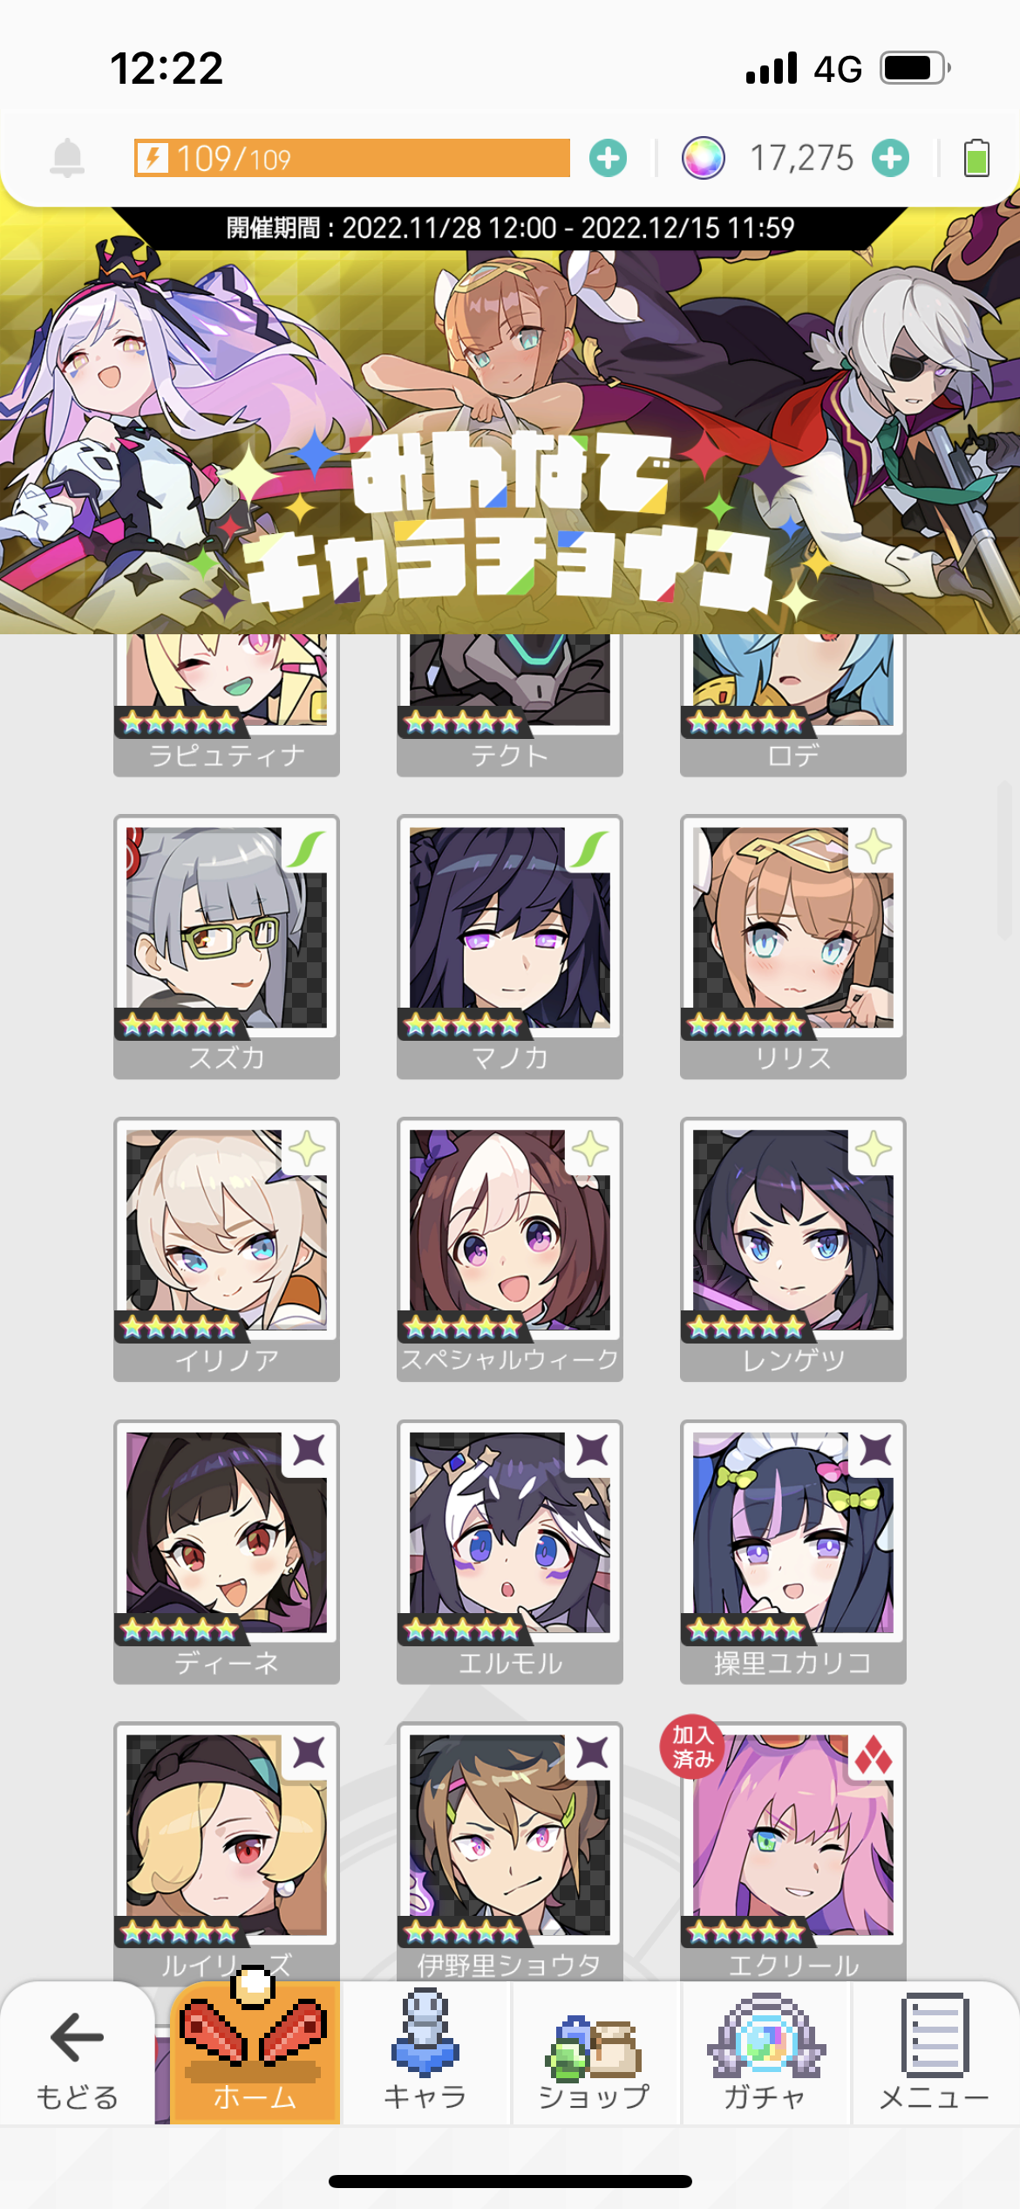Select the マノカ character card
This screenshot has height=2209, width=1020.
(x=510, y=947)
